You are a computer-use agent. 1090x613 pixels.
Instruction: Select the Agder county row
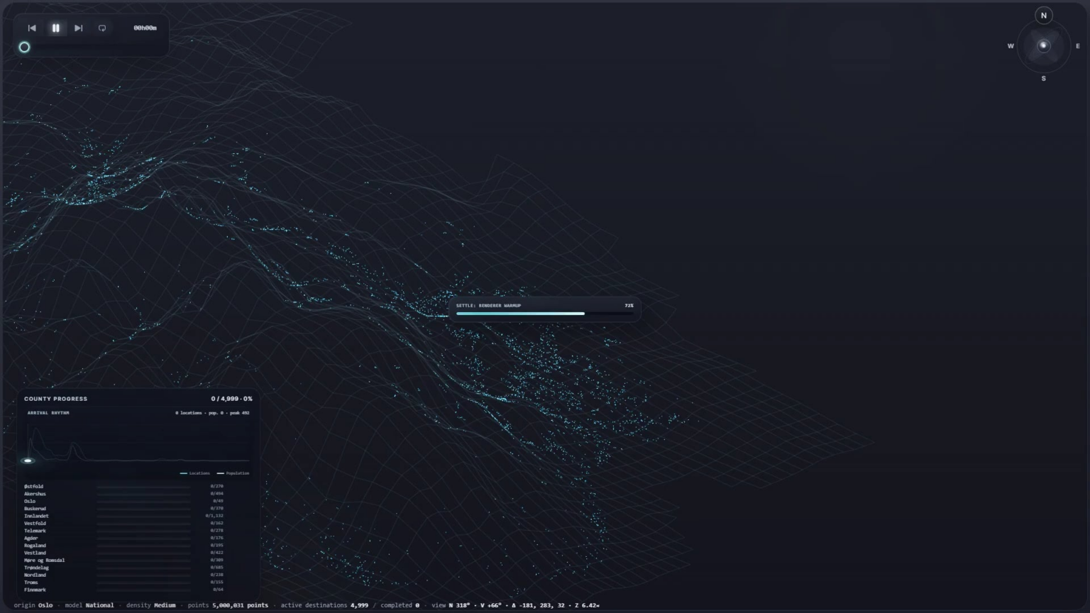point(123,539)
